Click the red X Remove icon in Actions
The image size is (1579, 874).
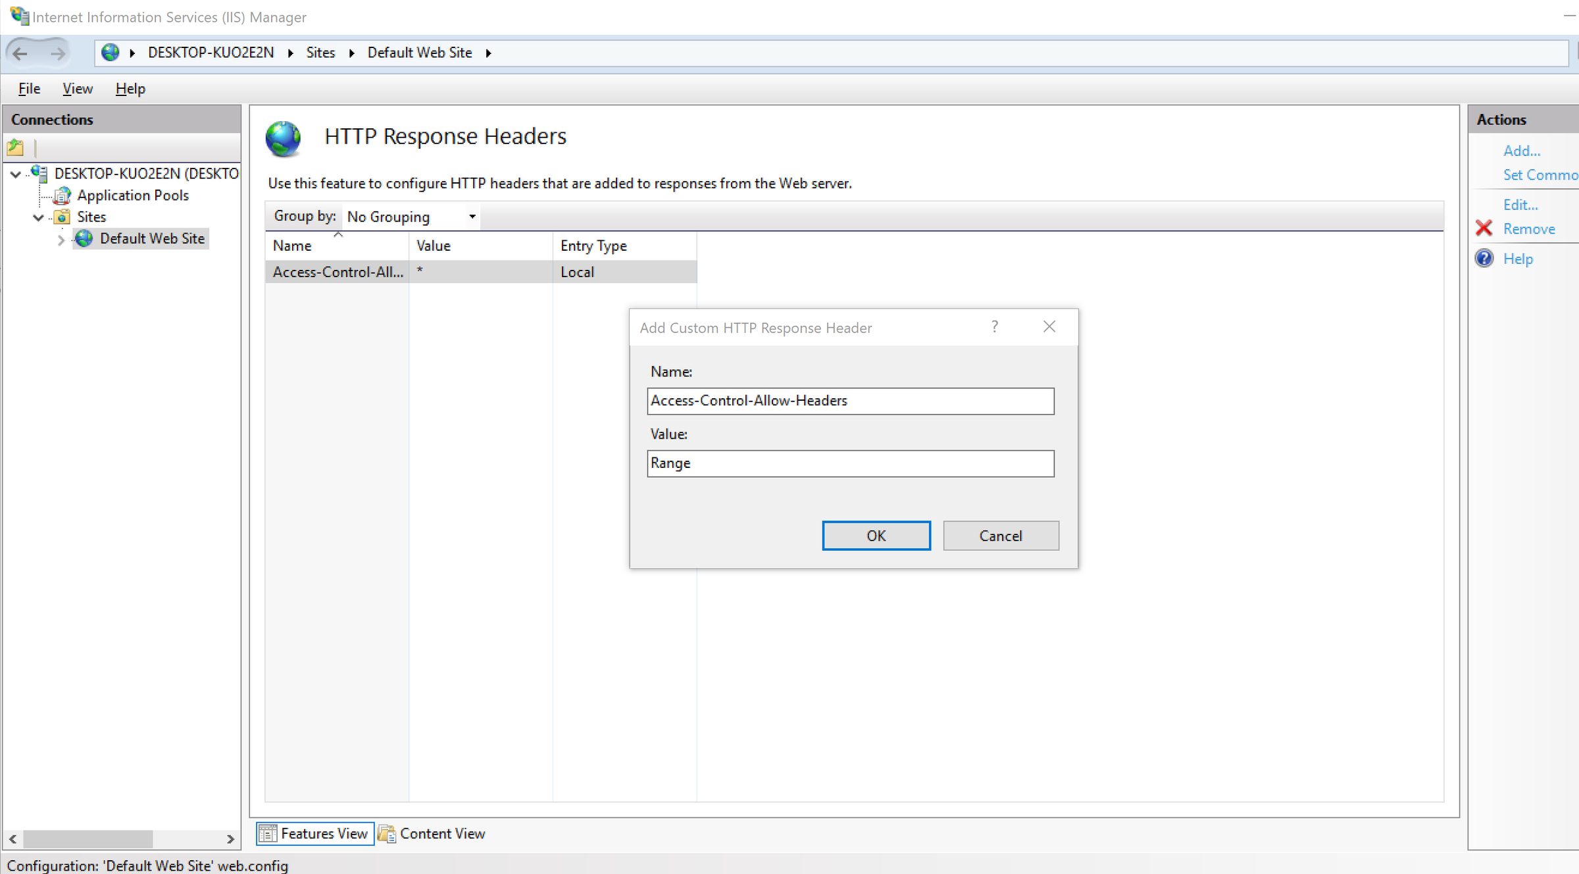point(1484,228)
